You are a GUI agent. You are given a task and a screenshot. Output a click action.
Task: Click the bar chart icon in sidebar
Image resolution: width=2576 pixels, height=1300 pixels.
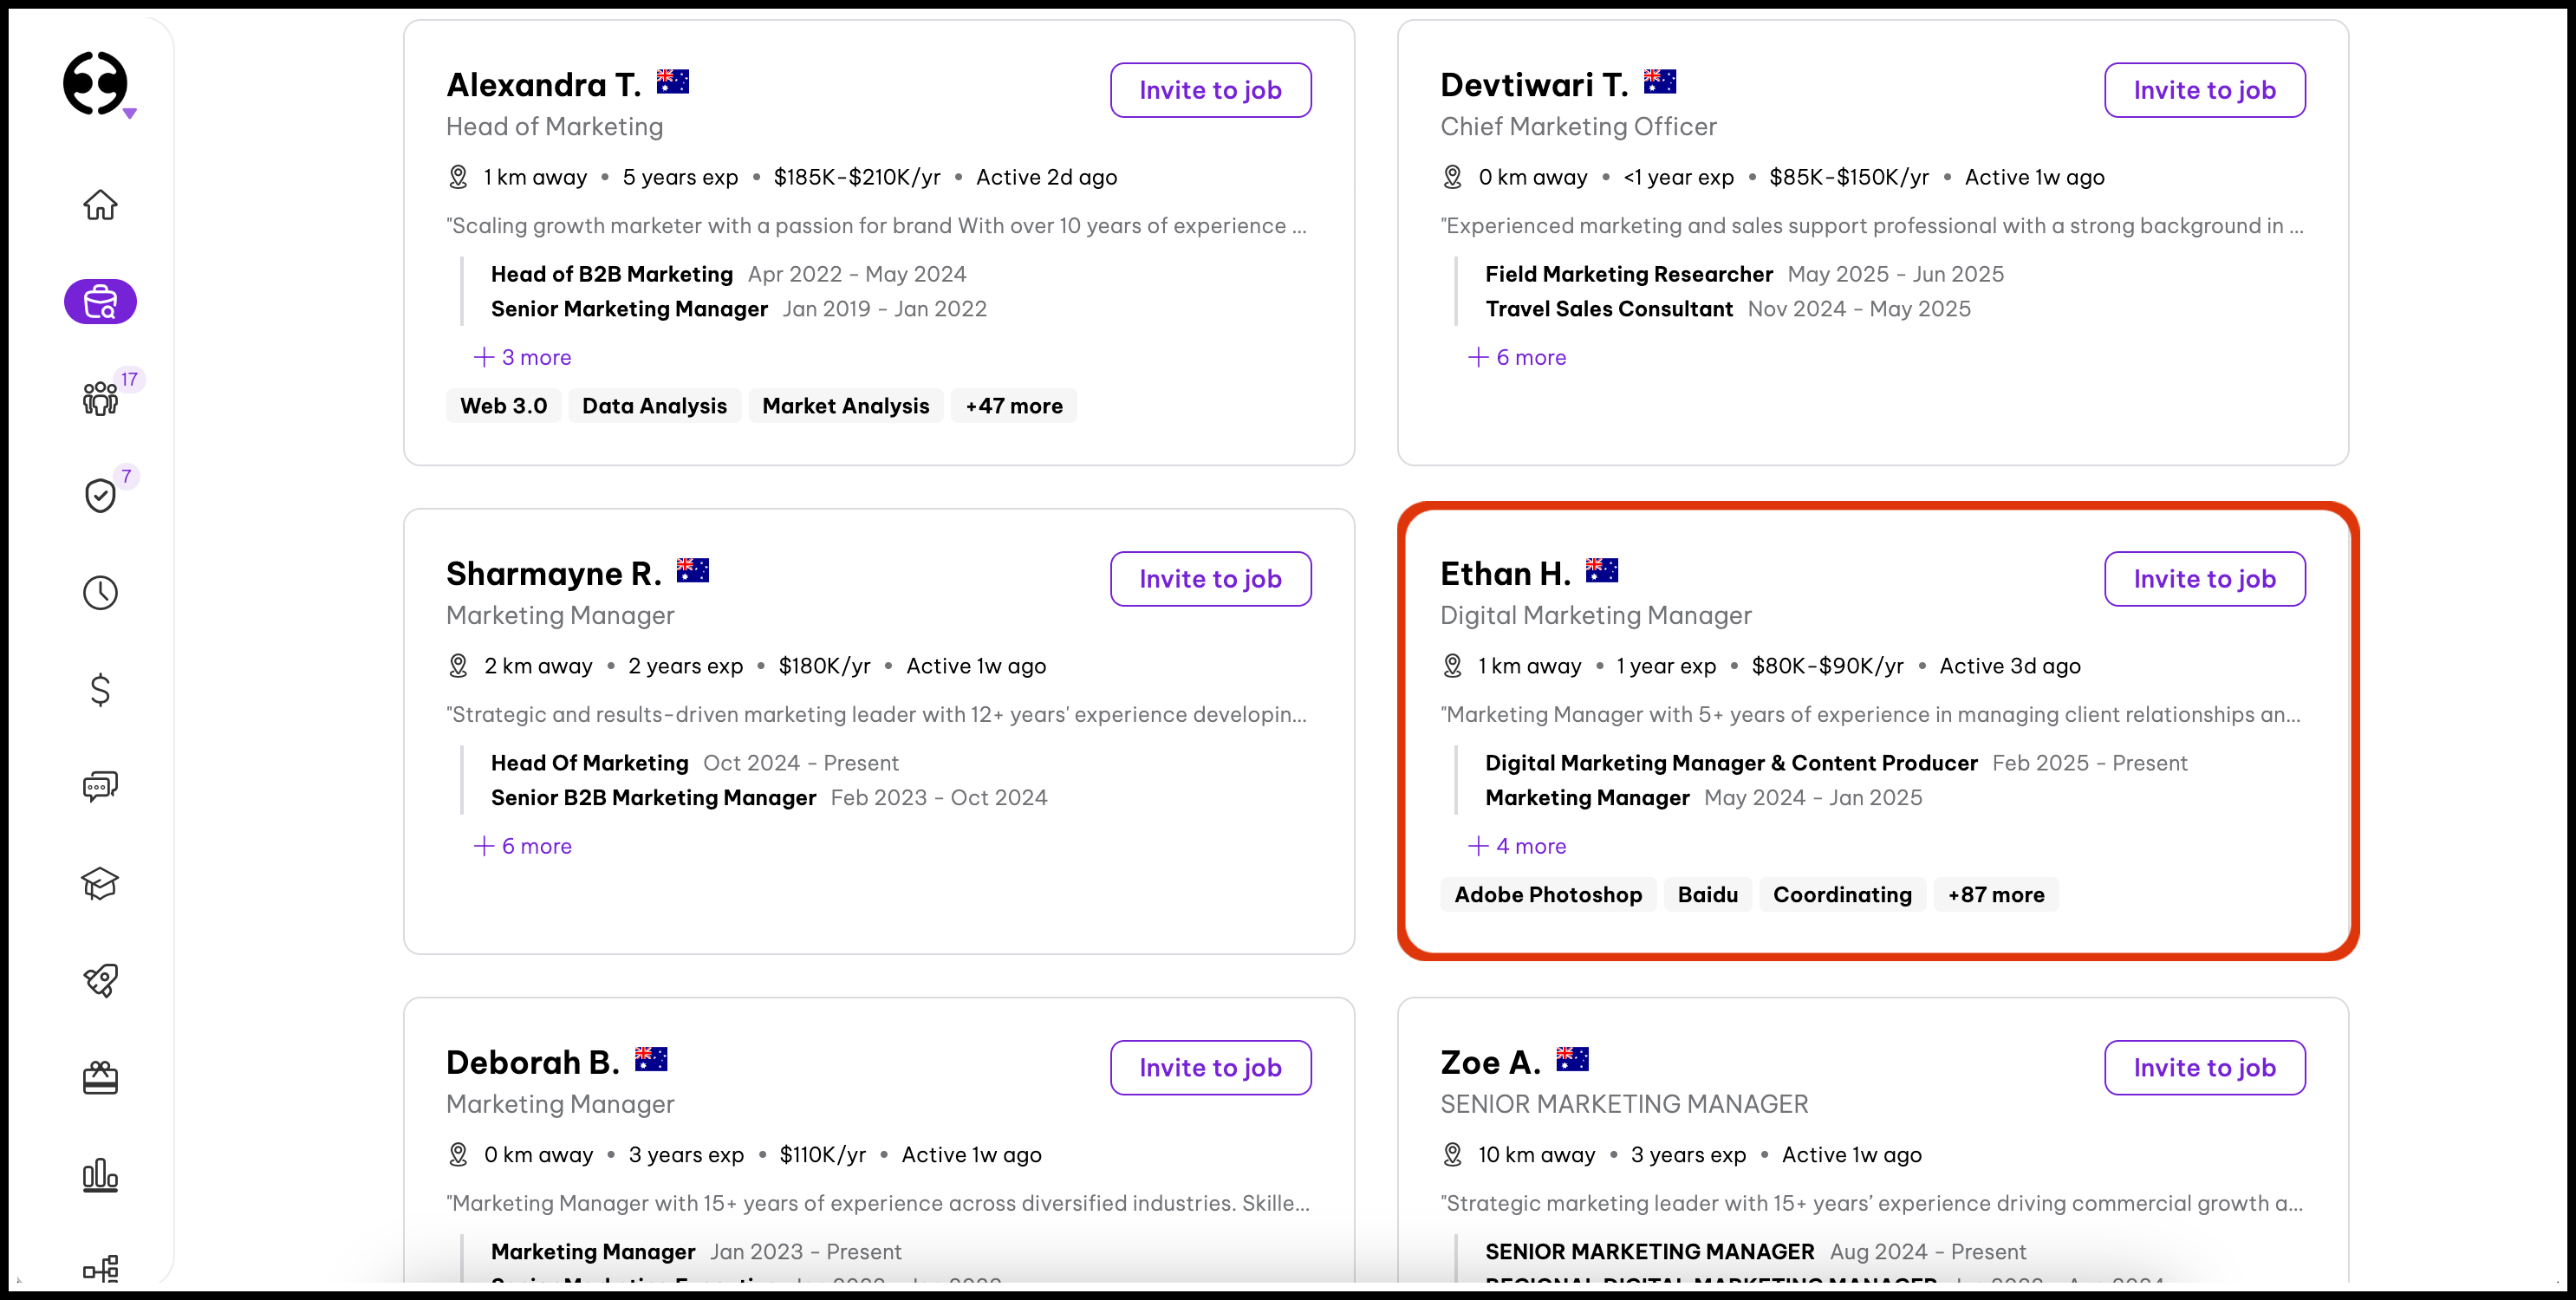coord(100,1175)
